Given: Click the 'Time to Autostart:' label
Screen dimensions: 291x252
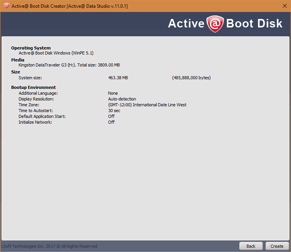Looking at the screenshot, I should [x=36, y=111].
